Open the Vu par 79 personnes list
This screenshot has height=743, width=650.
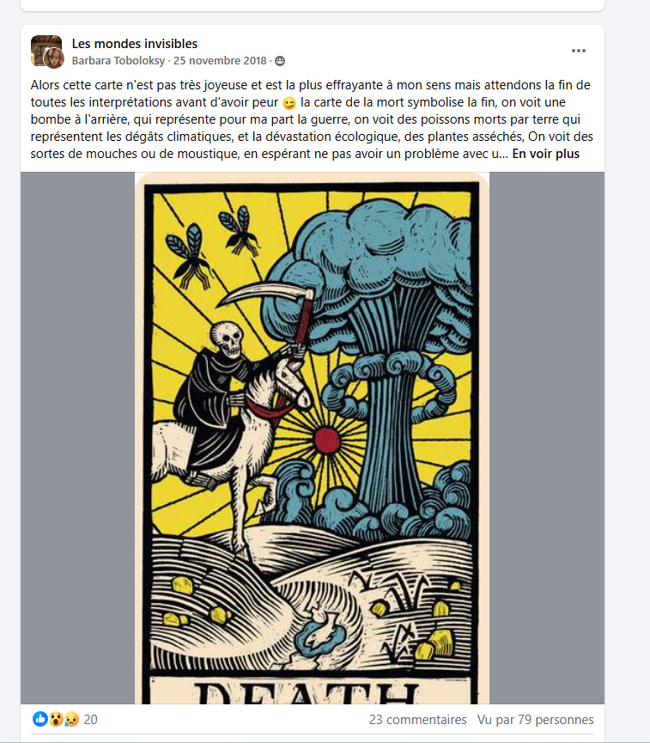[x=535, y=719]
